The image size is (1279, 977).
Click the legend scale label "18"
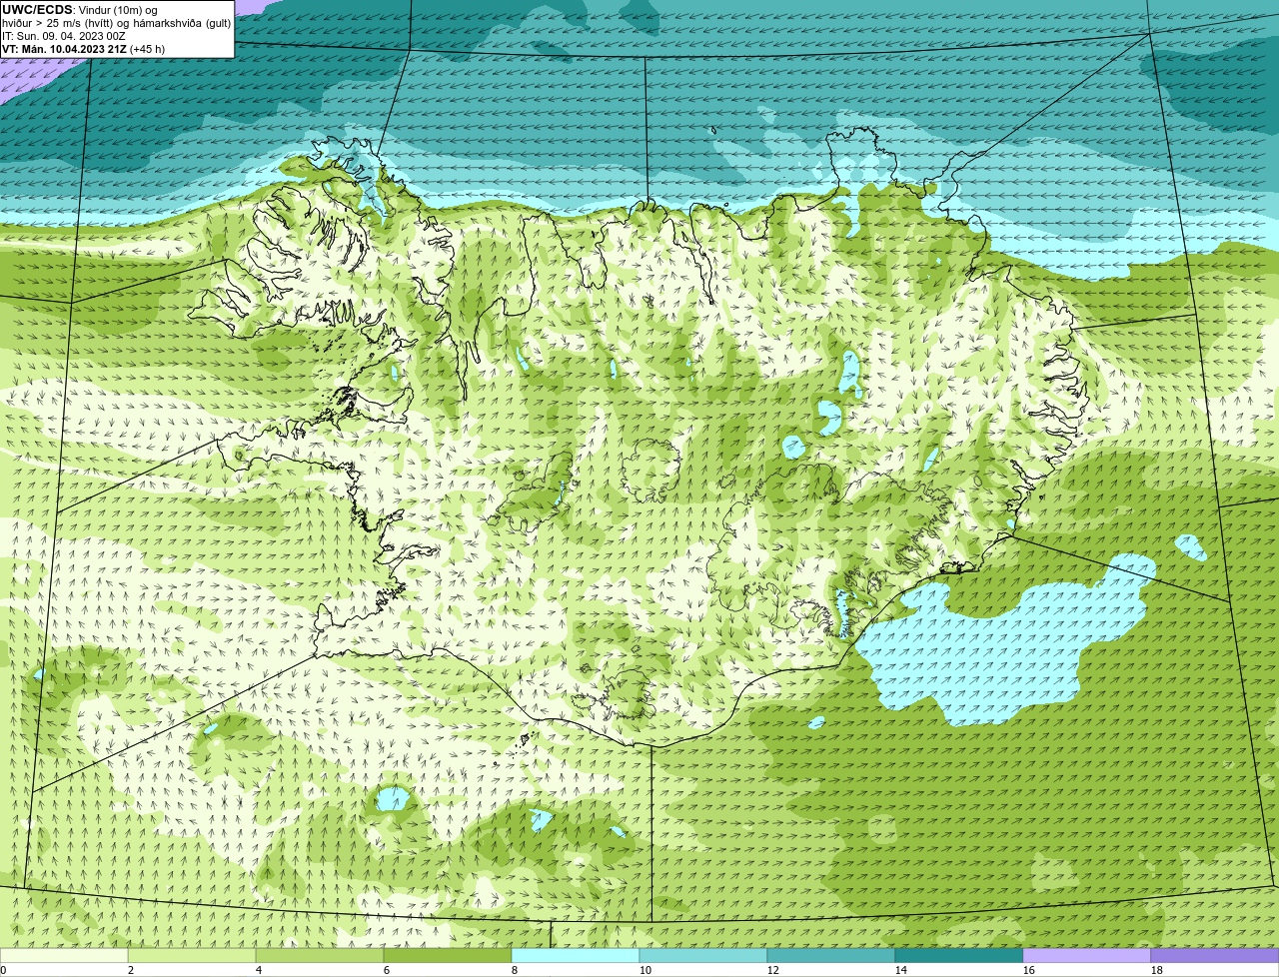point(1156,970)
